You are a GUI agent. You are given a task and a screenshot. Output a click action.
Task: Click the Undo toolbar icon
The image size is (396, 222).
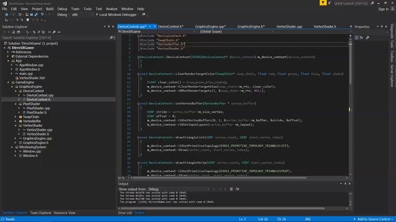42,15
